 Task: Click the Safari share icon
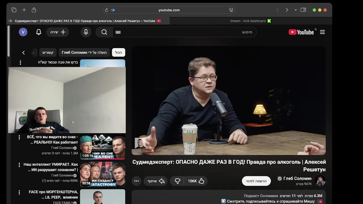pyautogui.click(x=34, y=10)
